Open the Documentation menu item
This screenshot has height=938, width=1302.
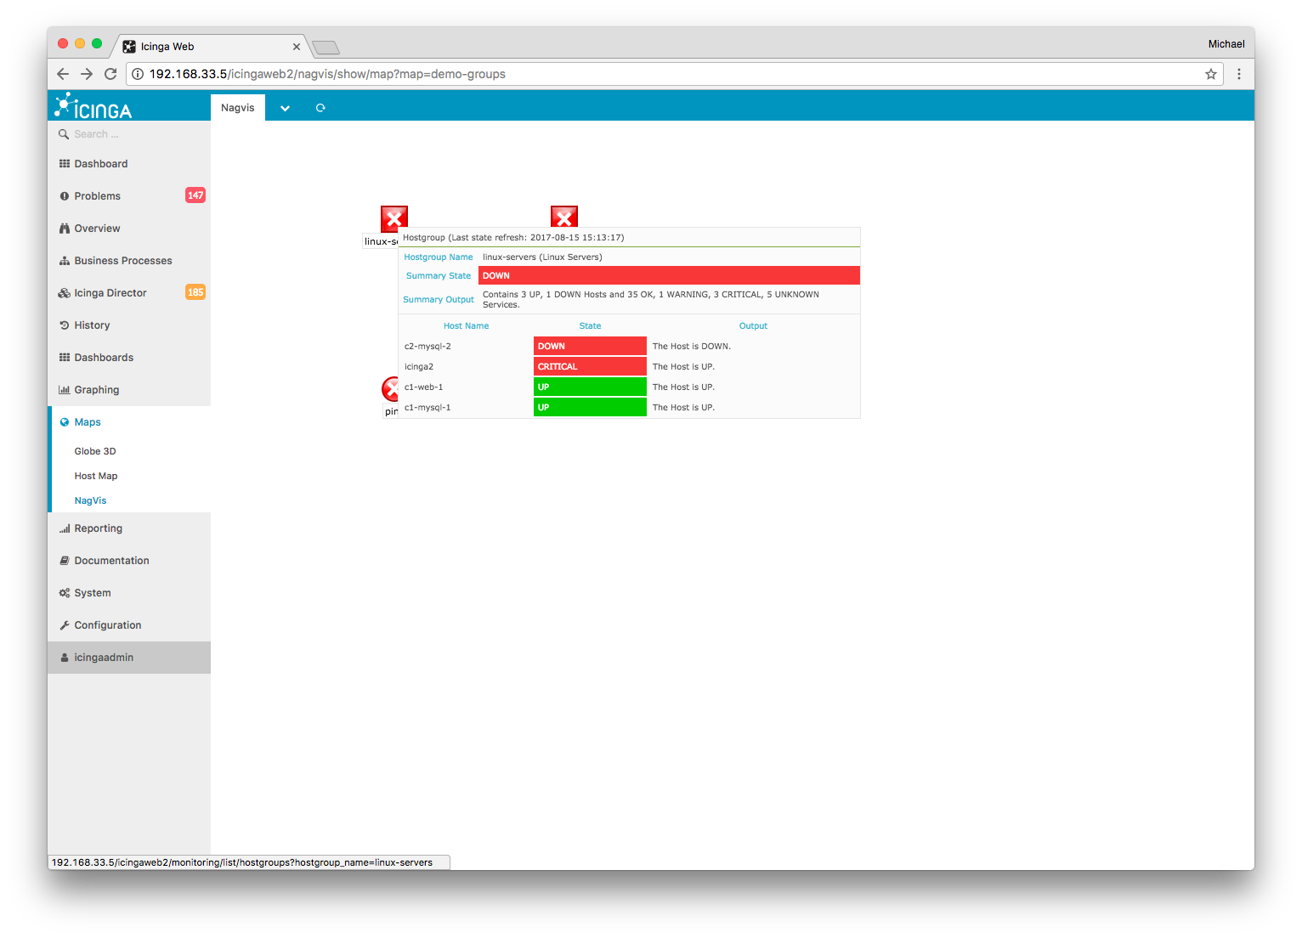coord(129,561)
